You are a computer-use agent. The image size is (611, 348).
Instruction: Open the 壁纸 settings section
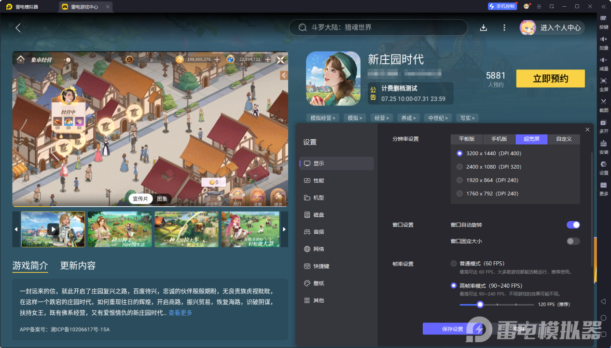pos(336,283)
